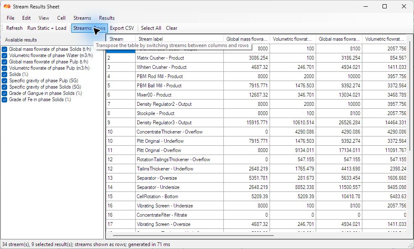Click the Available results panel heading
The height and width of the screenshot is (249, 414).
(x=21, y=40)
